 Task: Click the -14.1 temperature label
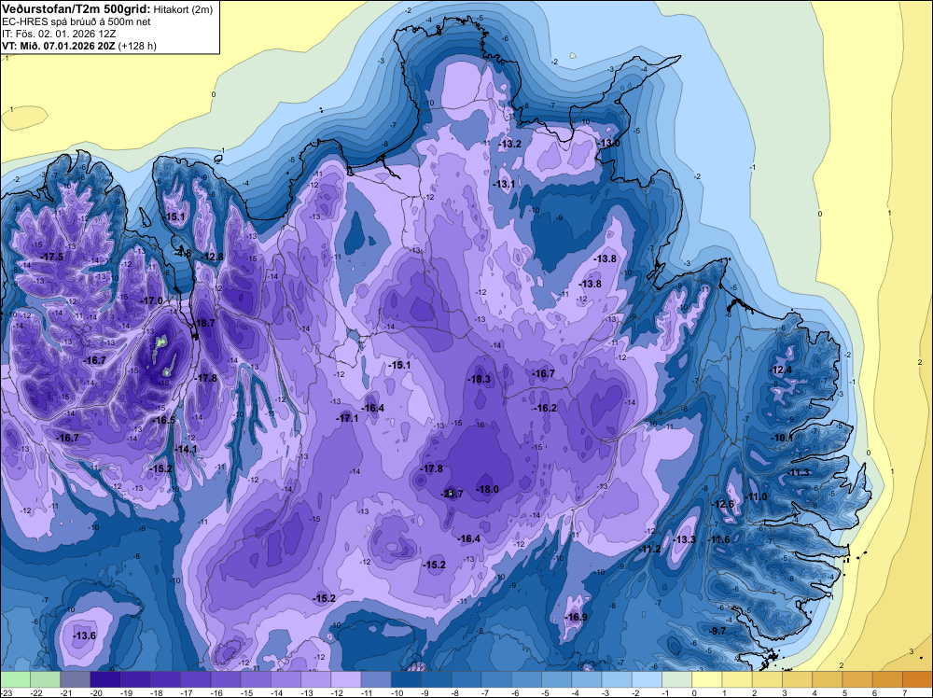click(x=187, y=449)
